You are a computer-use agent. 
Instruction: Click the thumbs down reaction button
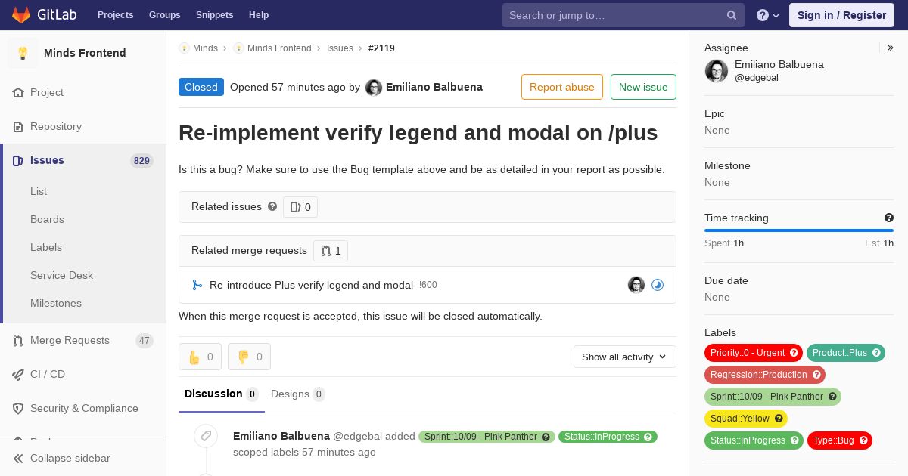tap(249, 357)
